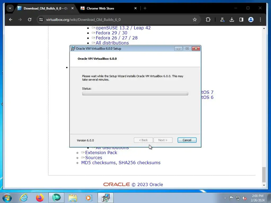Screen dimensions: 271x203
Task: Close the Chrome Web Store tab
Action: pos(135,8)
